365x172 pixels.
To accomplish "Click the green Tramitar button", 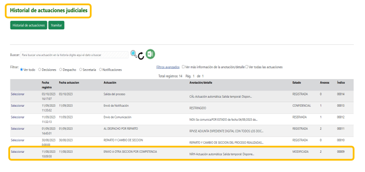I will 57,25.
